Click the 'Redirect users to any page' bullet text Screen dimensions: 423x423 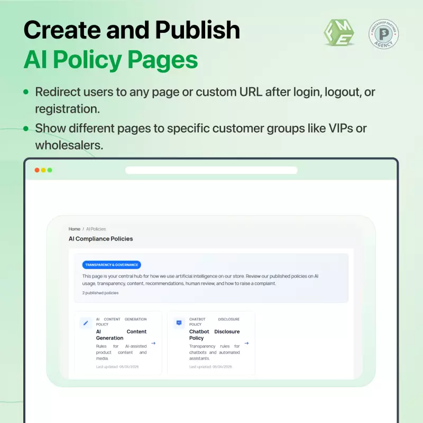pyautogui.click(x=205, y=100)
